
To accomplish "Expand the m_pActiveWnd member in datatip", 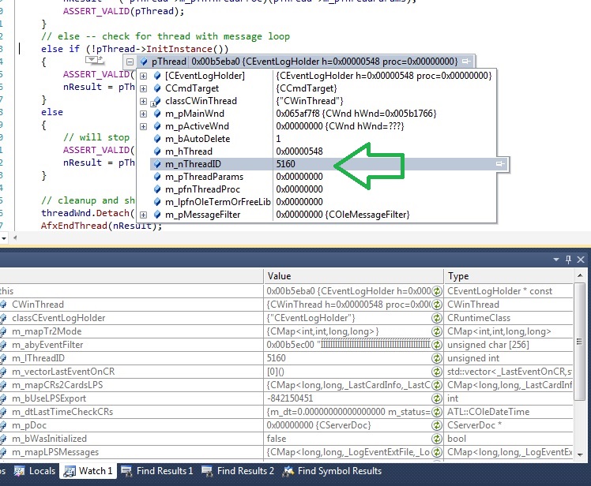I will (144, 126).
